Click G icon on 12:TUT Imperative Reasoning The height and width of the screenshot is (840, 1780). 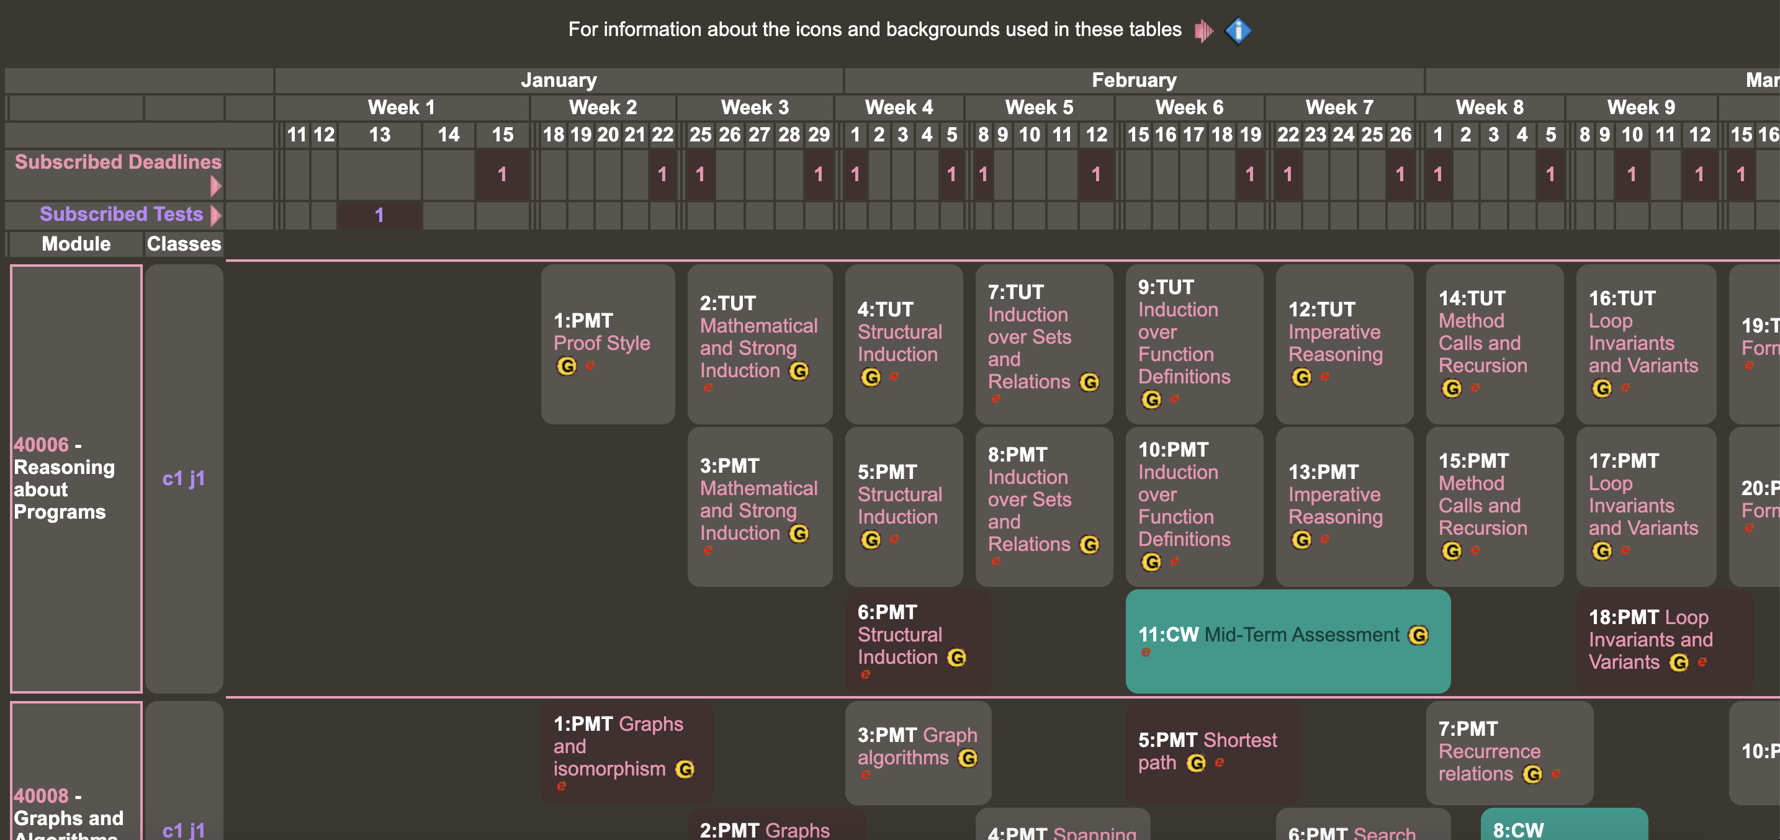click(1301, 377)
